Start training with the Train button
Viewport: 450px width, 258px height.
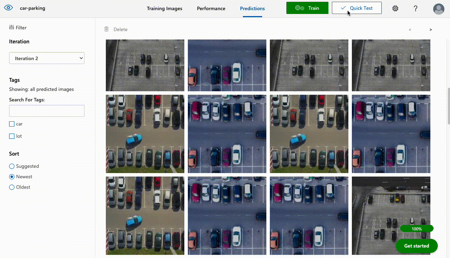(x=307, y=8)
